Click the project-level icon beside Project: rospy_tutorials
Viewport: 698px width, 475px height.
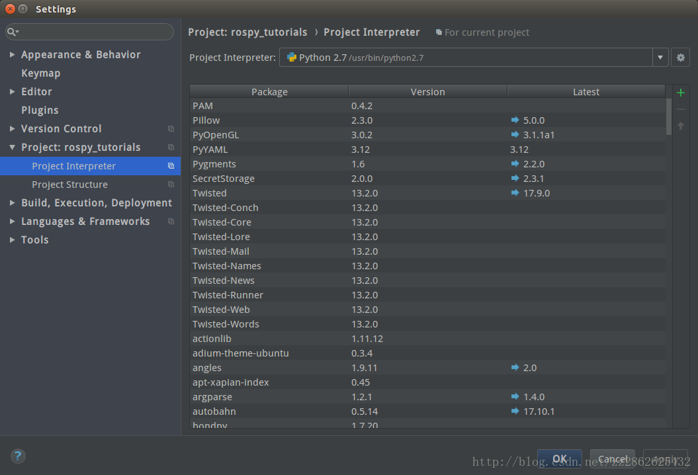point(171,148)
